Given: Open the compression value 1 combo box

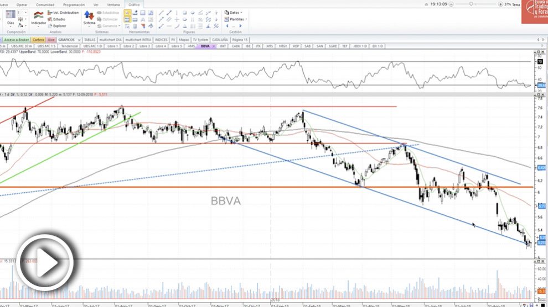Looking at the screenshot, I should pos(22,13).
